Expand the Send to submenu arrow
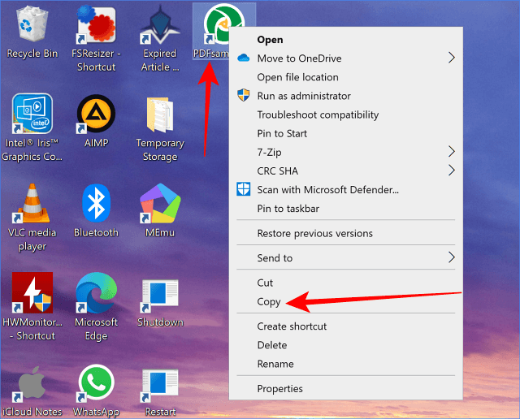520x419 pixels. click(451, 257)
